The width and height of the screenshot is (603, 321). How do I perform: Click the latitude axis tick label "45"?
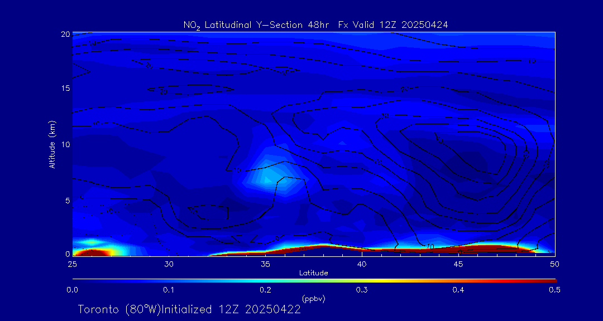[x=458, y=264]
